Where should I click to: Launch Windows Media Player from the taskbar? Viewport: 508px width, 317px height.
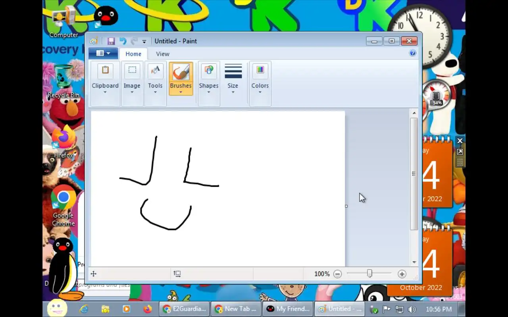[x=126, y=309]
